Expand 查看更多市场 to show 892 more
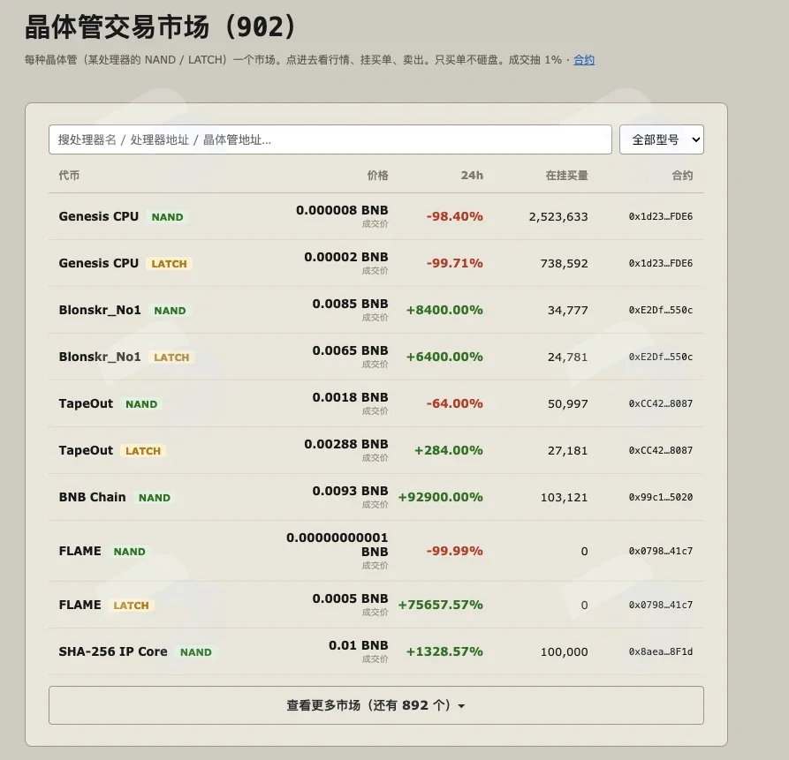Image resolution: width=789 pixels, height=760 pixels. 376,705
